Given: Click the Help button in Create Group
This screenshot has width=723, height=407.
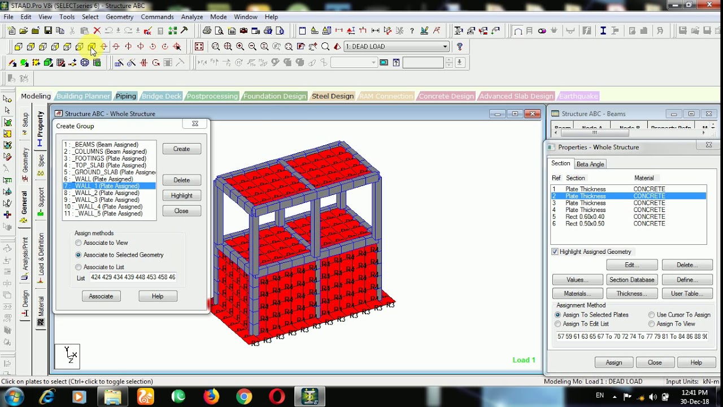Looking at the screenshot, I should click(158, 296).
